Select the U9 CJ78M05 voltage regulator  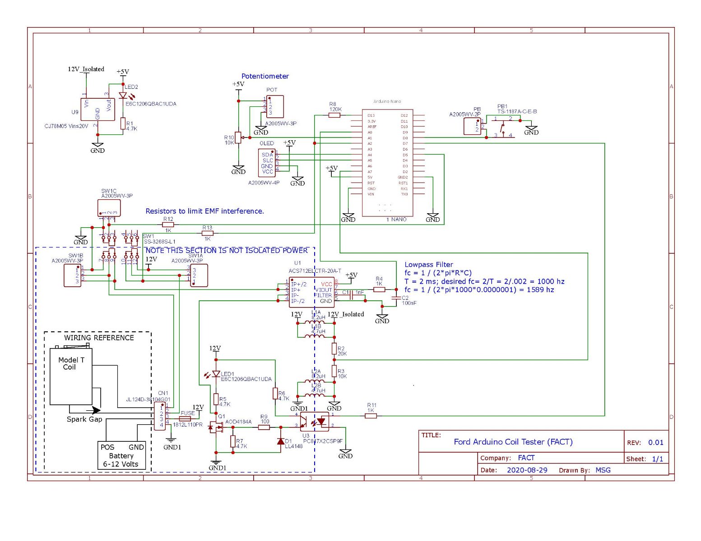98,110
